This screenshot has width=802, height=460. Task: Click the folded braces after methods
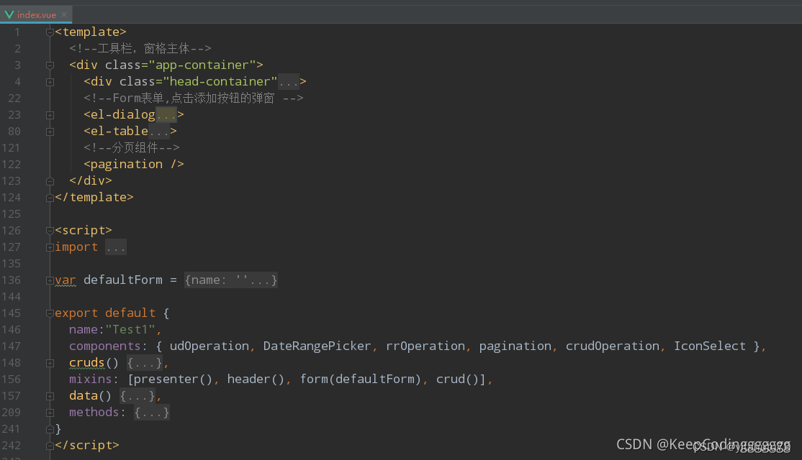152,412
